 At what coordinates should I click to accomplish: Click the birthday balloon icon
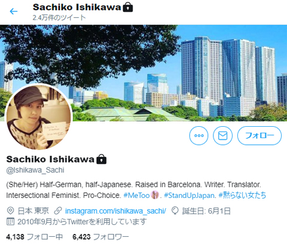pyautogui.click(x=175, y=211)
